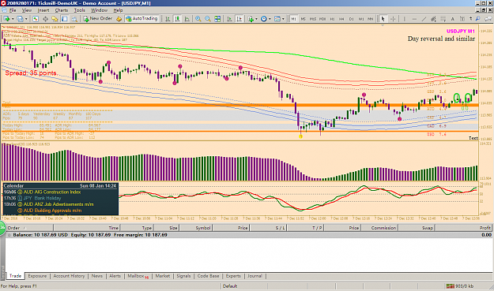This screenshot has width=494, height=291.
Task: Toggle the Navigator panel folder-star icon
Action: 55,19
